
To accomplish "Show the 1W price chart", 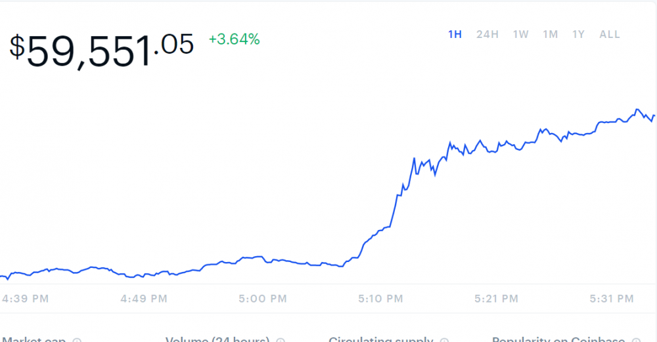I will [521, 34].
